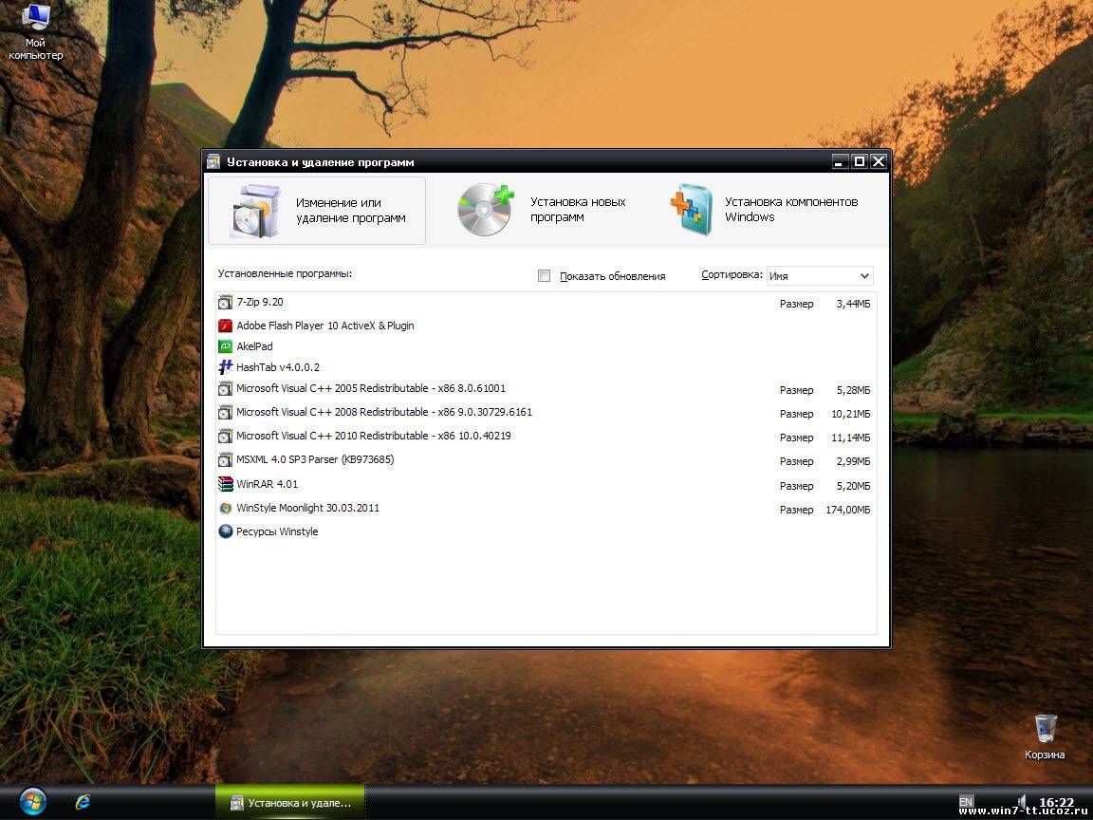The width and height of the screenshot is (1093, 820).
Task: Select MSXML 4.0 SP3 Parser (KB973685)
Action: tap(546, 460)
